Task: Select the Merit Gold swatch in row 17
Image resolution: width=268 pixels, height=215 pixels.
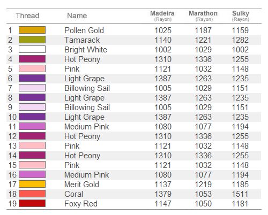Action: (x=32, y=184)
